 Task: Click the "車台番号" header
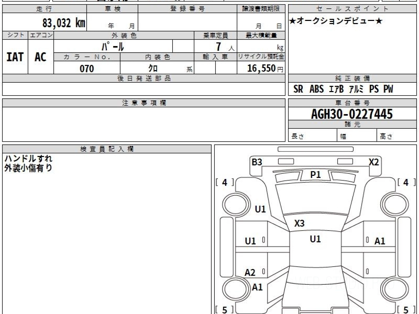[x=352, y=103]
